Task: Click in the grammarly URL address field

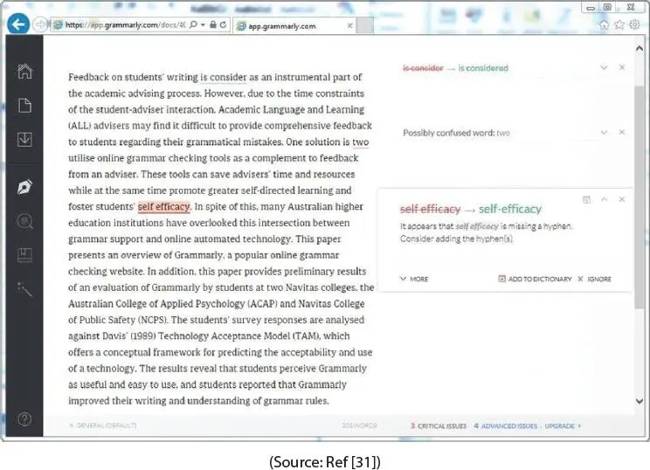Action: pos(125,24)
